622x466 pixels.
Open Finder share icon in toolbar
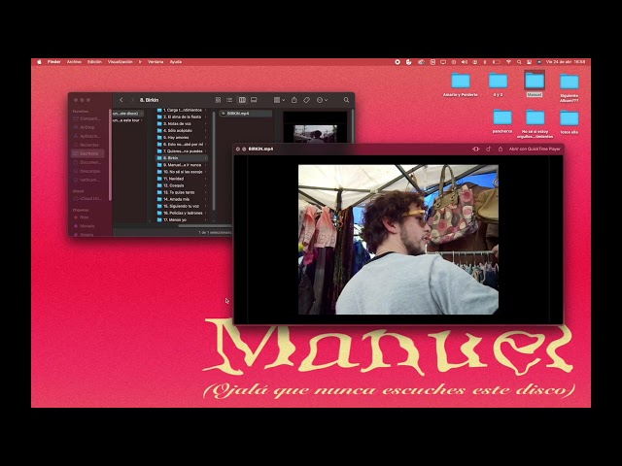pos(294,100)
